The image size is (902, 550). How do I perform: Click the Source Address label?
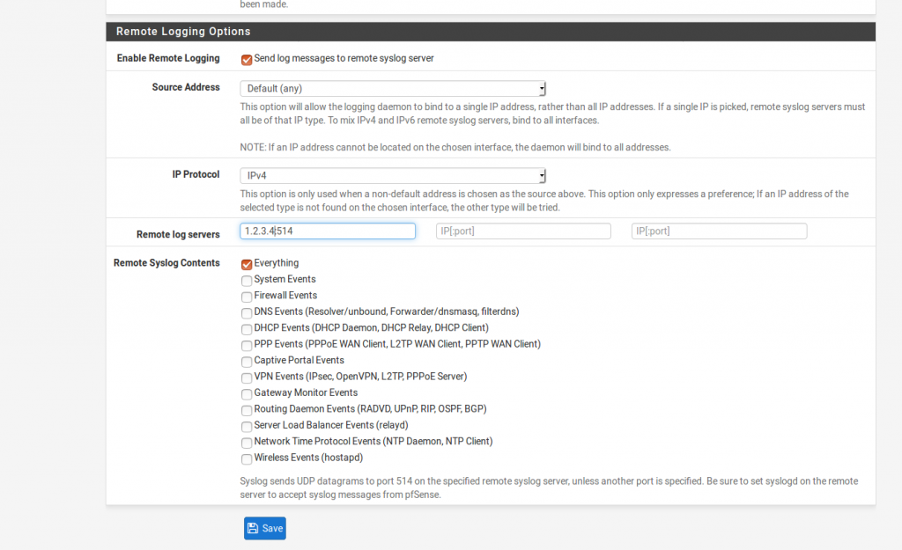point(186,87)
